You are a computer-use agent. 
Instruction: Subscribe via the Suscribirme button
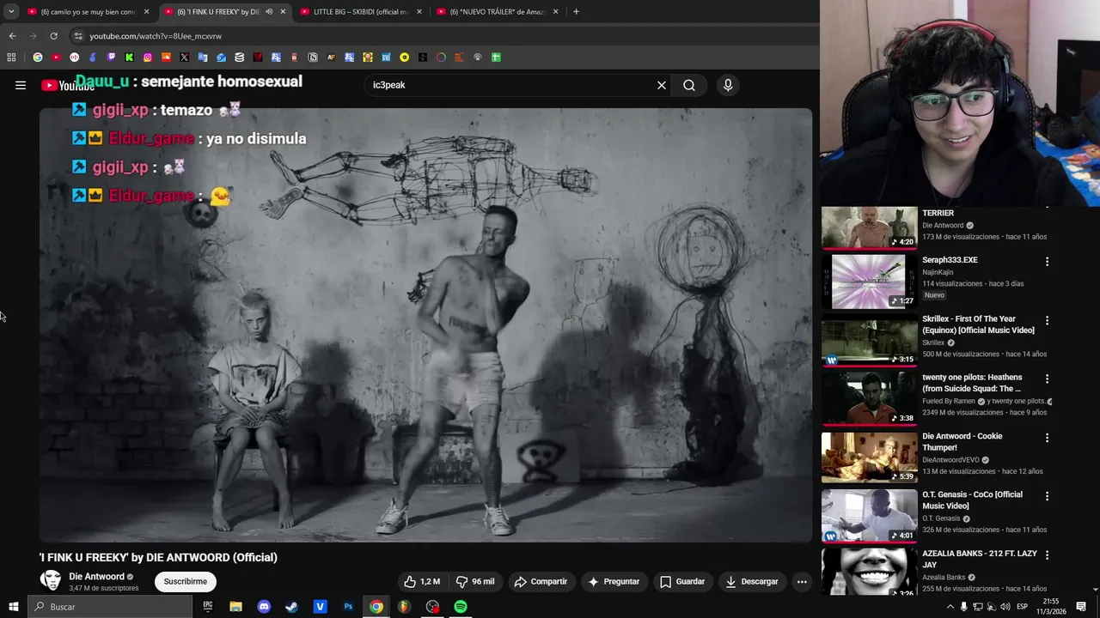pos(186,581)
